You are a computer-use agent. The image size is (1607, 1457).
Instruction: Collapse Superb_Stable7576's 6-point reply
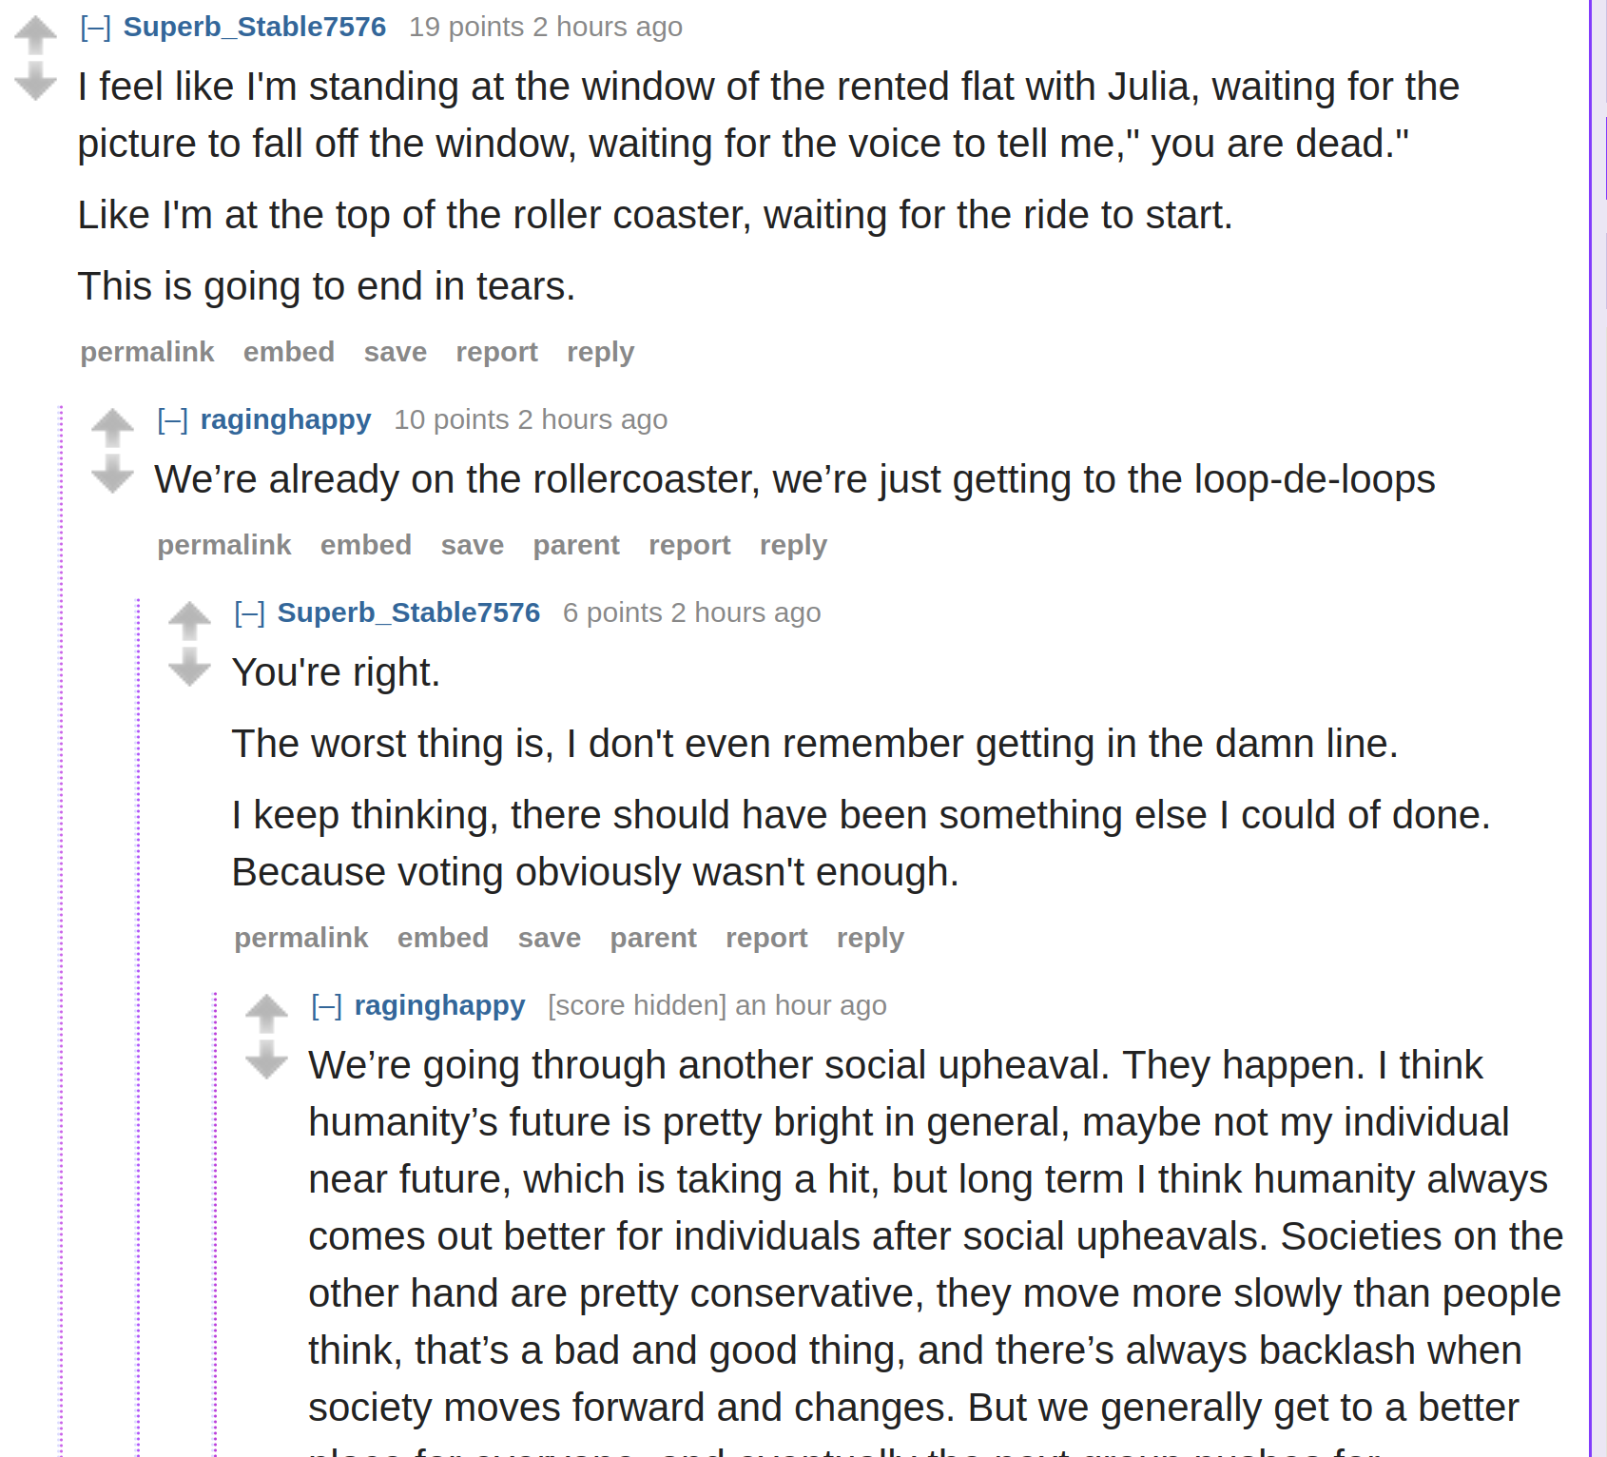tap(250, 613)
